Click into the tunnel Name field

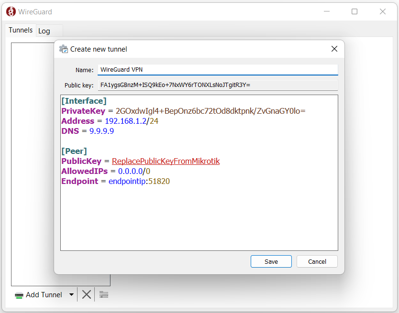pos(218,70)
